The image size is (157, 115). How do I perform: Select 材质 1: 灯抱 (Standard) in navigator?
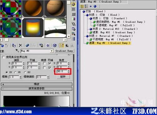(108, 18)
